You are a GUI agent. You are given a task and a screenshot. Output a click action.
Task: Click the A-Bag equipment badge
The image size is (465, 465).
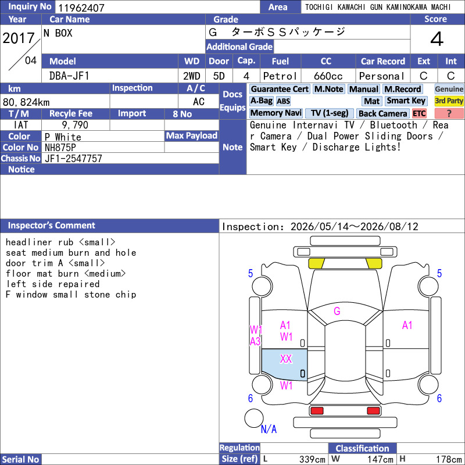pos(261,101)
